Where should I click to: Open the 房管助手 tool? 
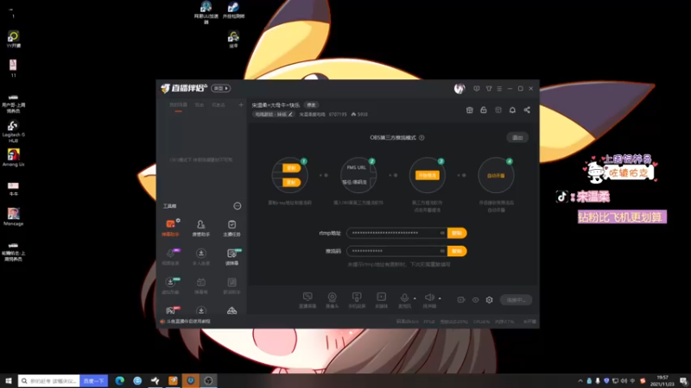click(x=201, y=228)
